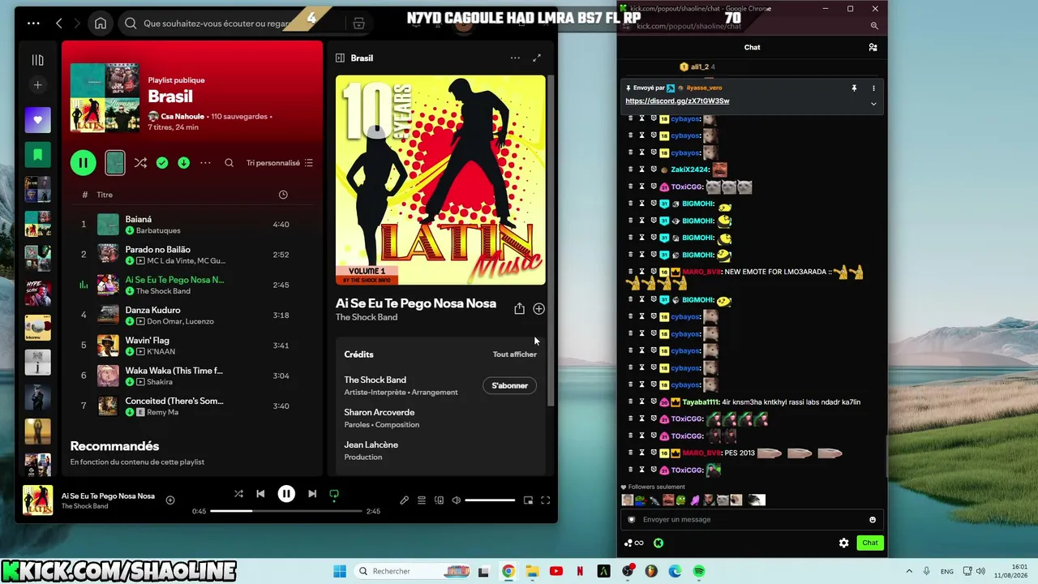This screenshot has height=584, width=1038.
Task: Expand the Now Playing view
Action: pos(537,58)
